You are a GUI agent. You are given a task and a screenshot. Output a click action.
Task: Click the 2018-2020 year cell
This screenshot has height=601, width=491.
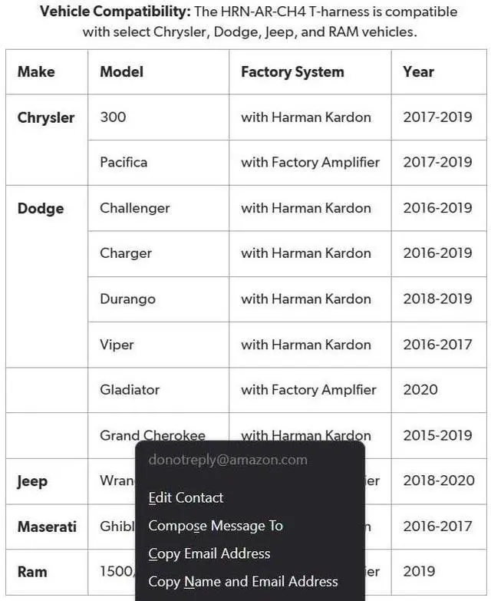pos(437,480)
